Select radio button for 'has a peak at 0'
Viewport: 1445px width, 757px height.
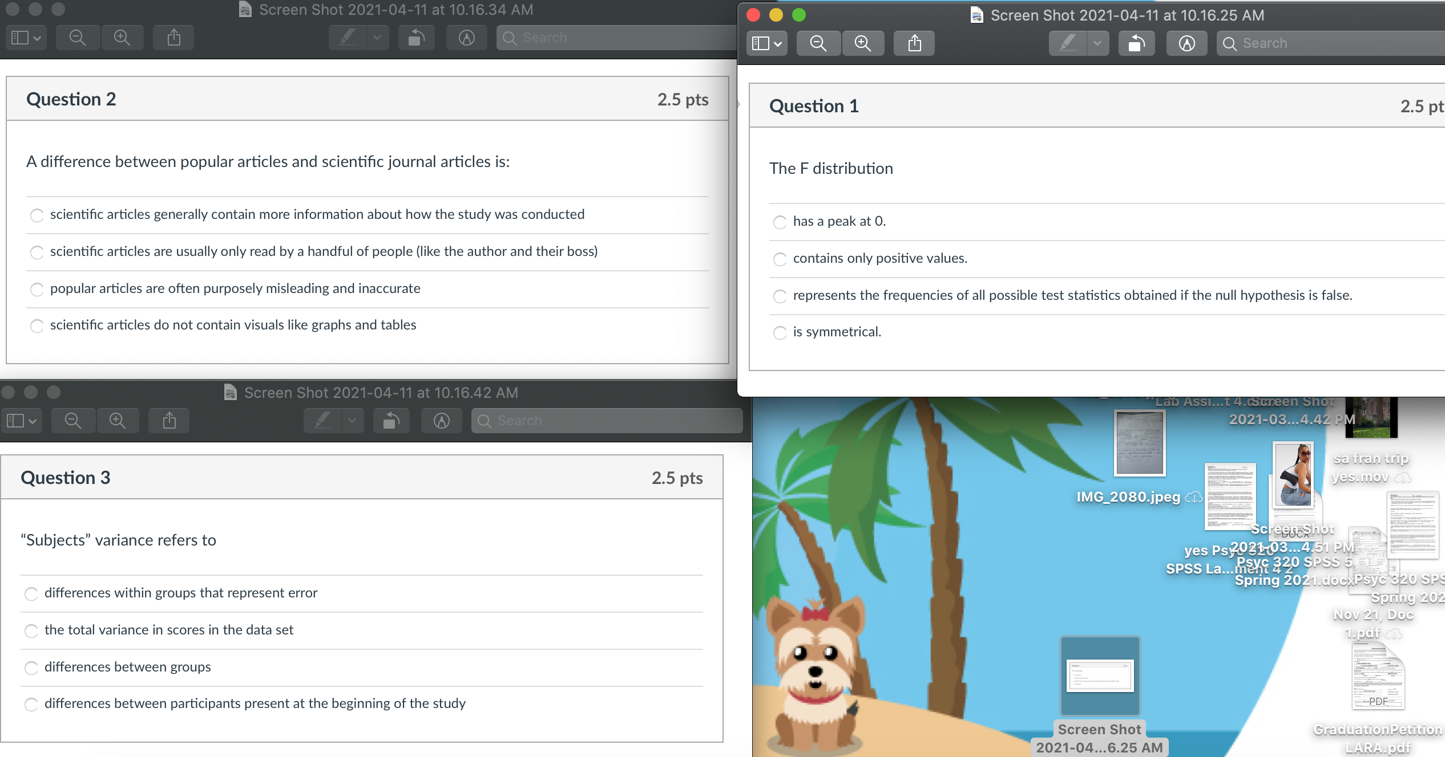781,221
